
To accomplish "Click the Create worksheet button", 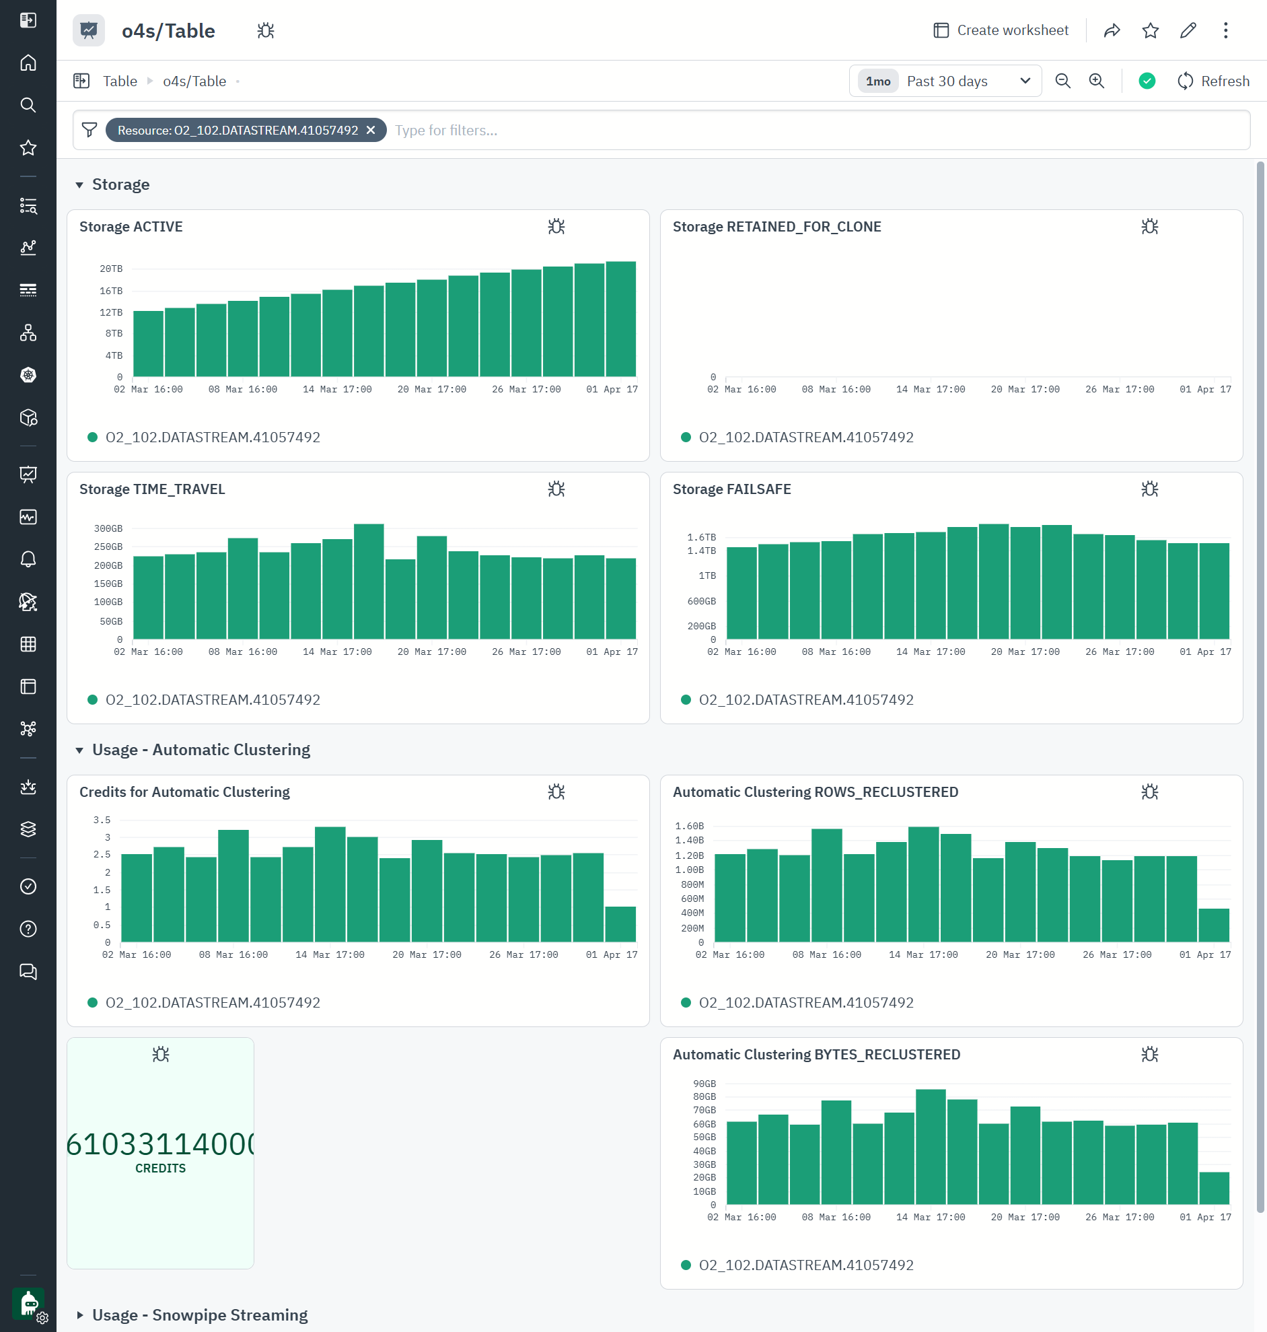I will (1001, 30).
